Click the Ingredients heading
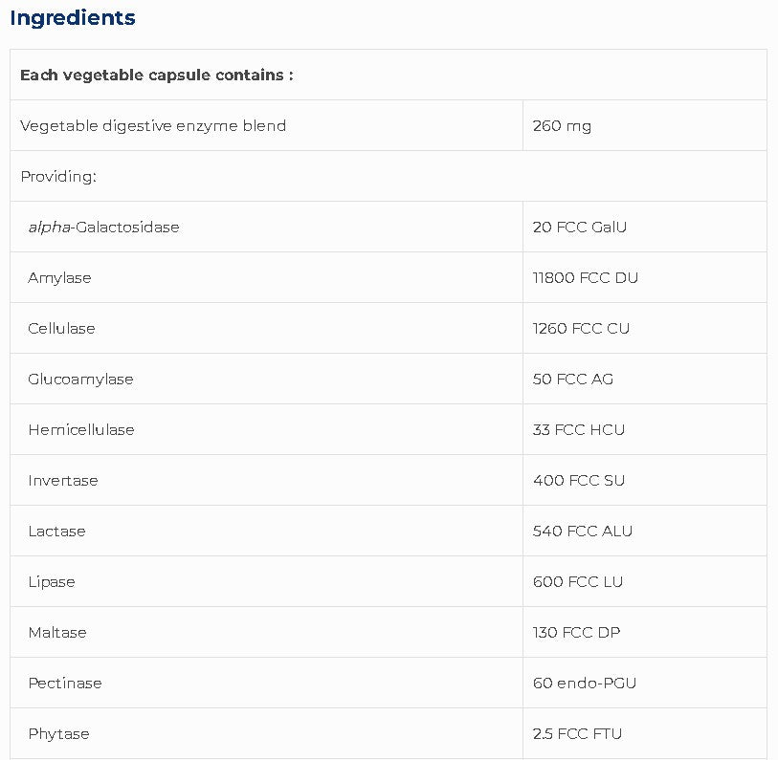This screenshot has height=760, width=778. (x=73, y=18)
